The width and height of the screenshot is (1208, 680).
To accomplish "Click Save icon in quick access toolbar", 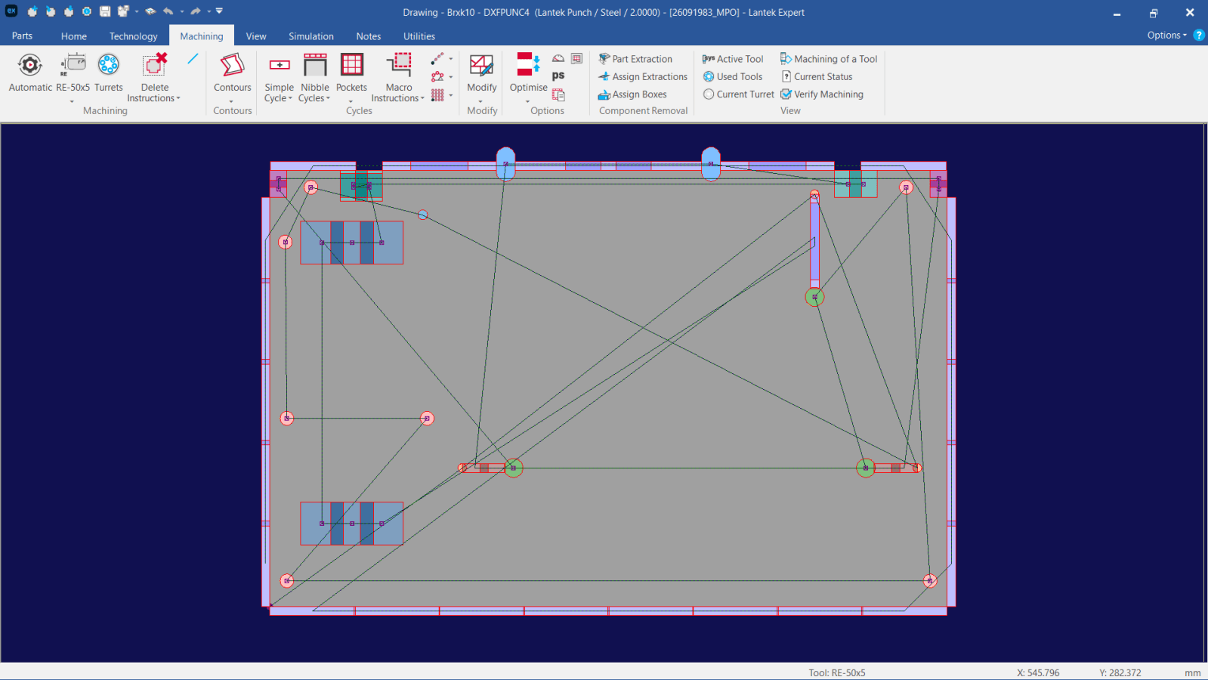I will 105,12.
